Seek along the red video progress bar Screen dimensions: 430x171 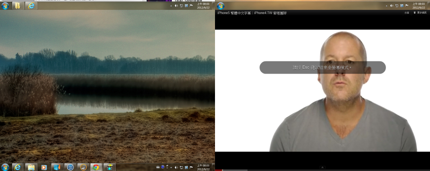tap(322, 170)
